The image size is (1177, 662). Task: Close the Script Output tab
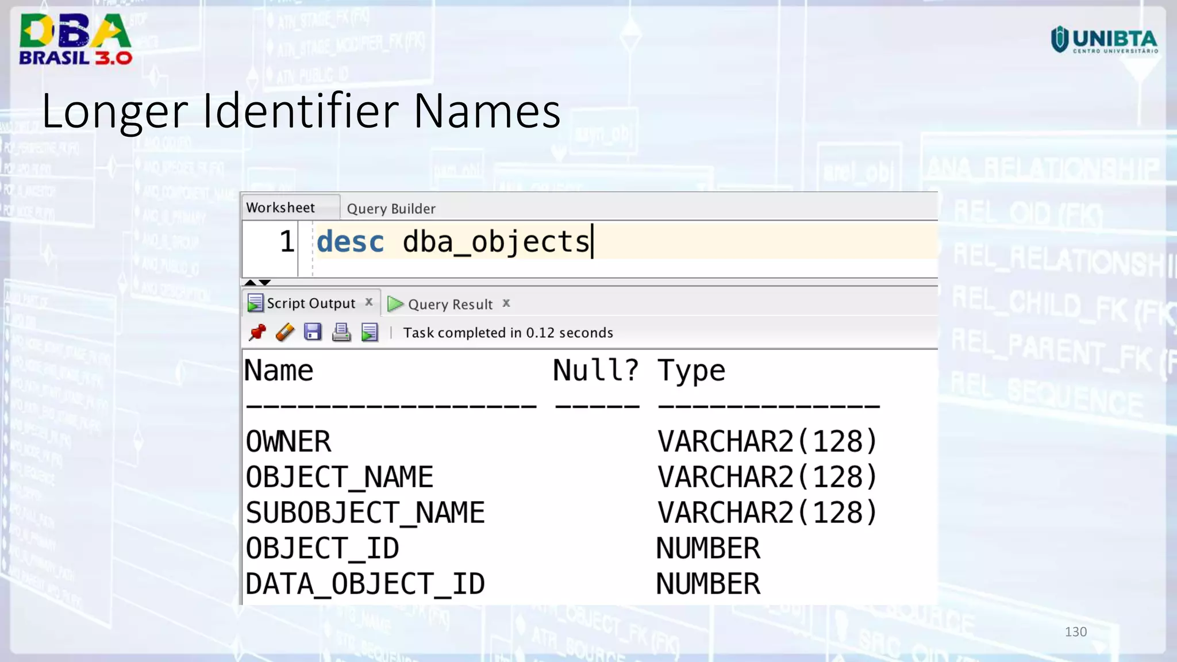coord(369,302)
